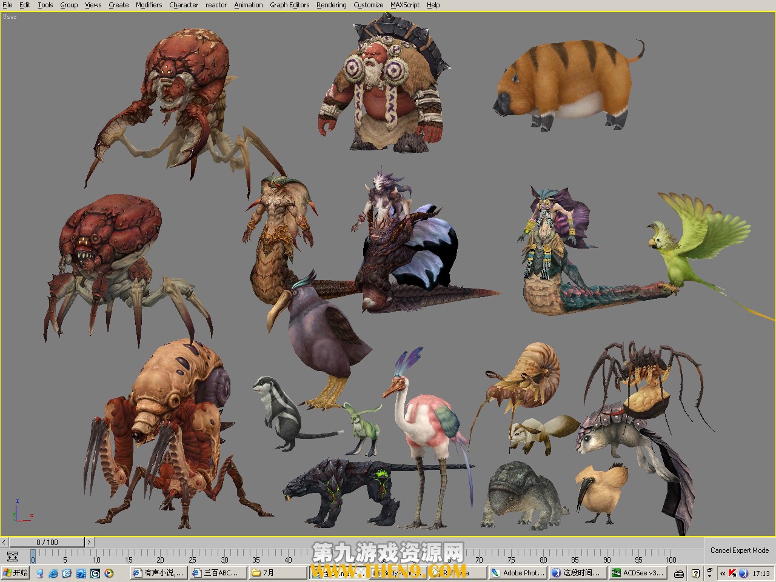Image resolution: width=776 pixels, height=582 pixels.
Task: Open the Edit menu
Action: click(25, 5)
